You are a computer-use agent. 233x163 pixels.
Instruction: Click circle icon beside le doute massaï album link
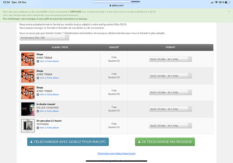(x=38, y=111)
